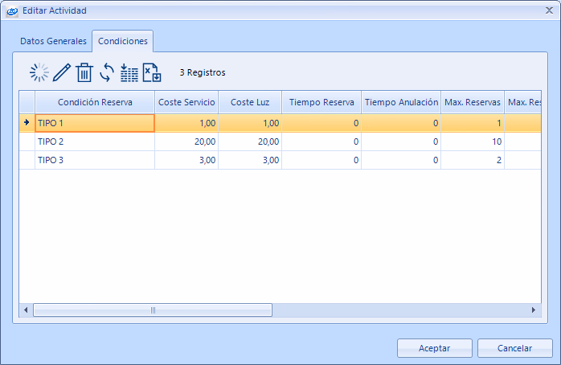561x365 pixels.
Task: Click the pencil edit icon
Action: [x=61, y=73]
